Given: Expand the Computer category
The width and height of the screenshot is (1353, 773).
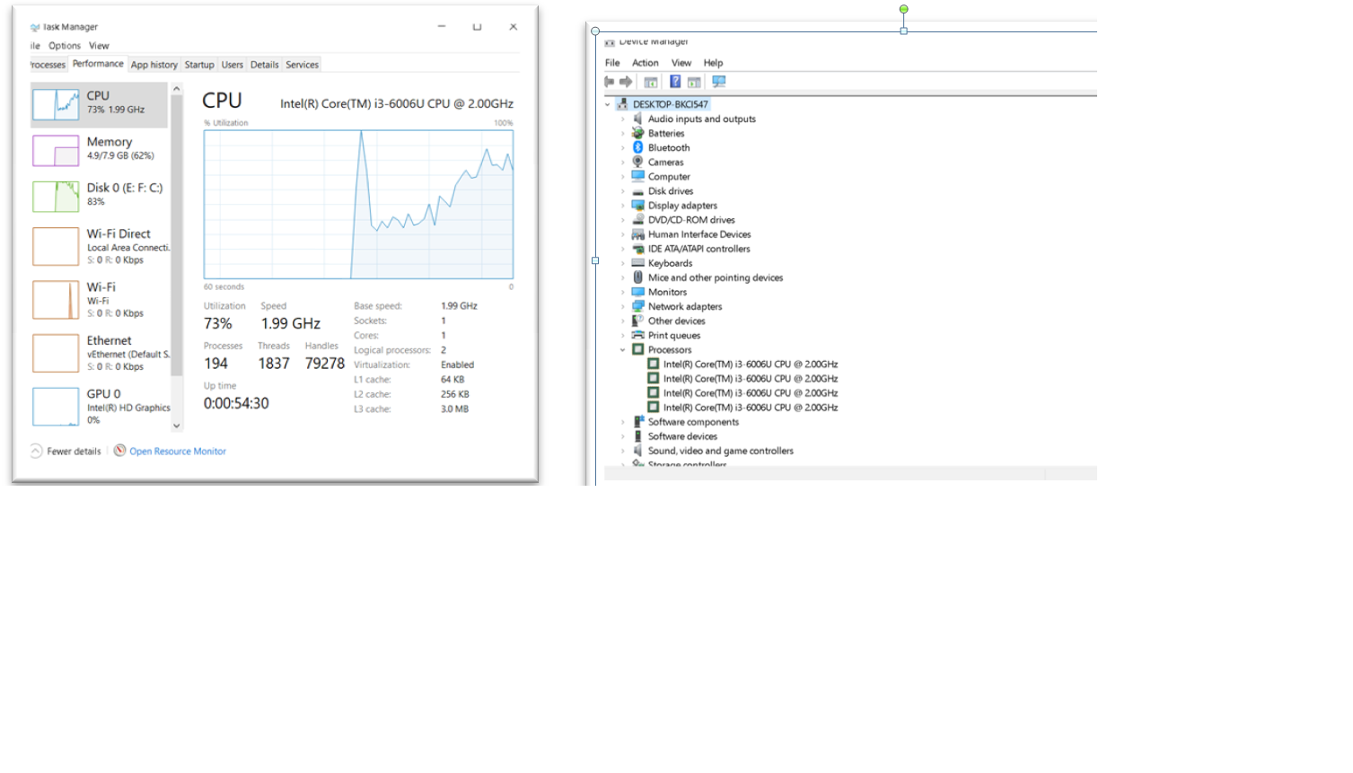Looking at the screenshot, I should [623, 177].
